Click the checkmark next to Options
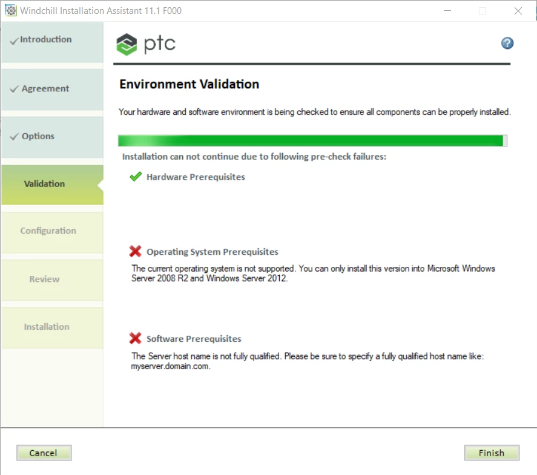This screenshot has width=537, height=475. tap(14, 137)
